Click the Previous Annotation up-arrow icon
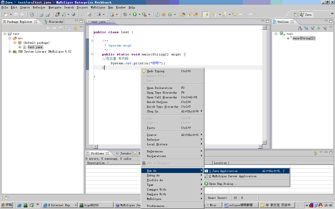This screenshot has width=335, height=209. [224, 14]
